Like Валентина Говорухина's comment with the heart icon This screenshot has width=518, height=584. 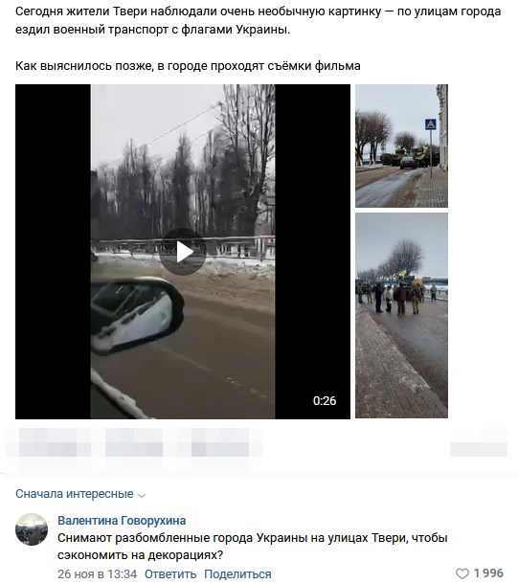click(462, 573)
